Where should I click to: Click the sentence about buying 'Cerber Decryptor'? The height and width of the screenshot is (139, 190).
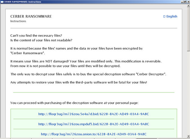pyautogui.click(x=88, y=74)
